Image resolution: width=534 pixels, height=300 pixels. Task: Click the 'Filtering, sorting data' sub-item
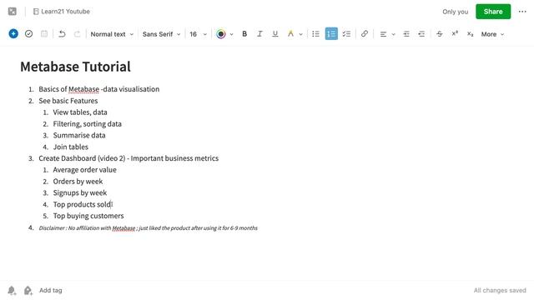(x=87, y=124)
